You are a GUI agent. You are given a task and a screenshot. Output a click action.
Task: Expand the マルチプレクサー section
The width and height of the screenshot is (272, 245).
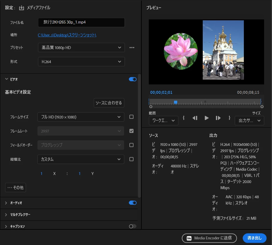click(6, 215)
